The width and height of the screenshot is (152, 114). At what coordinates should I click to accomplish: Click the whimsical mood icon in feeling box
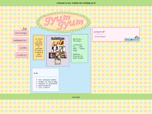coord(131,40)
